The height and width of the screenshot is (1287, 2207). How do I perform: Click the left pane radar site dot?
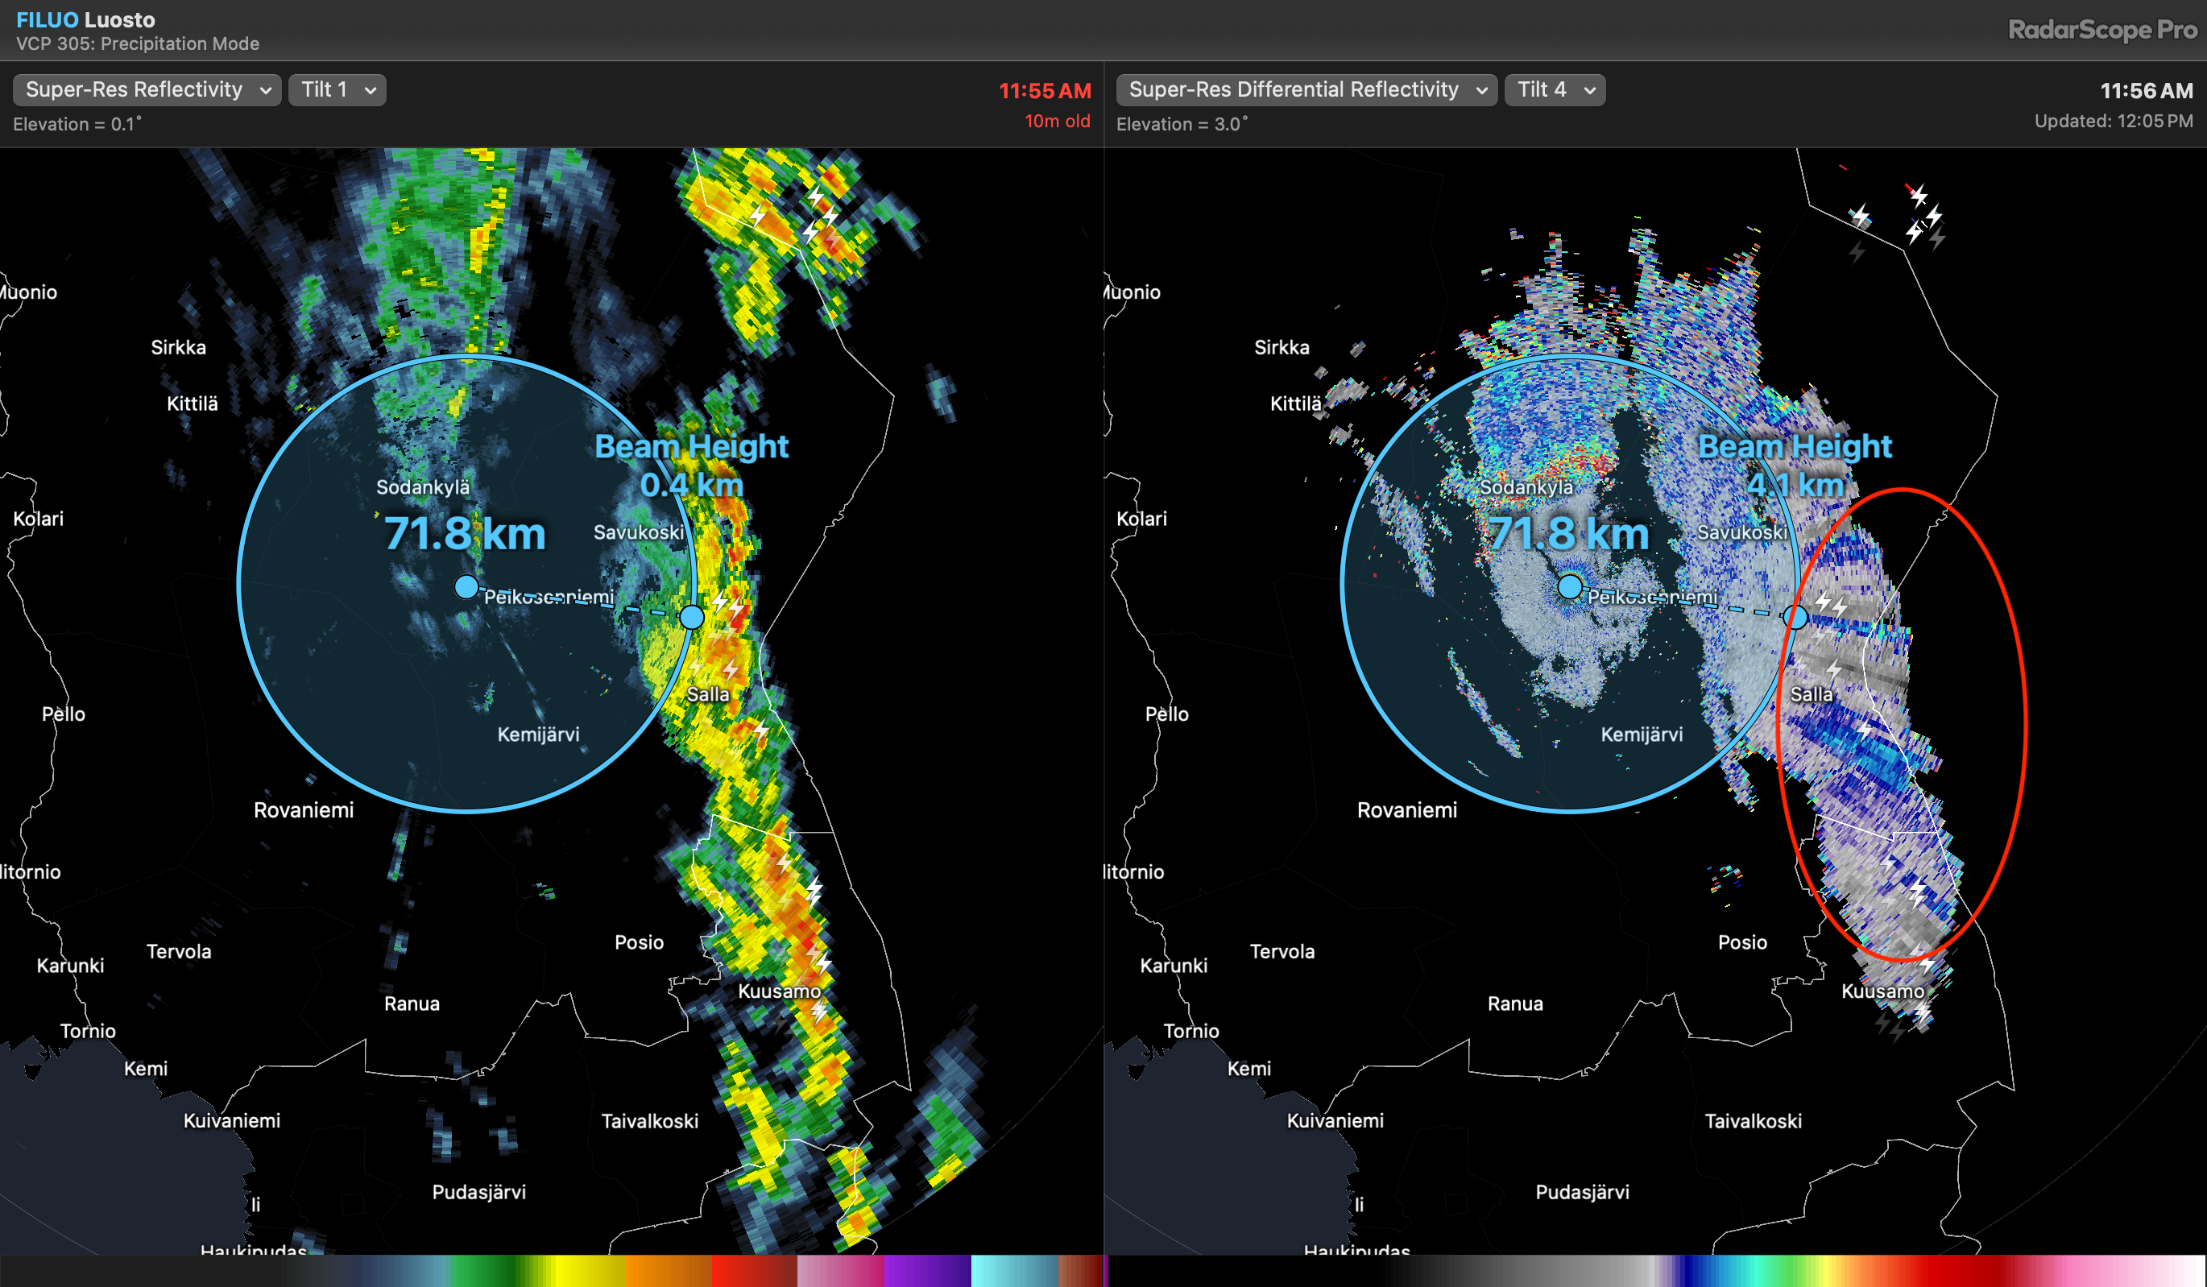tap(467, 586)
